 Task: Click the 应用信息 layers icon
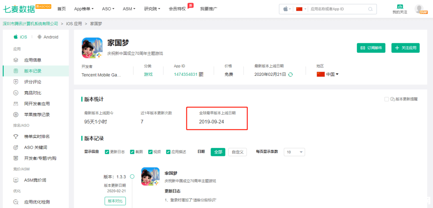tap(16, 60)
